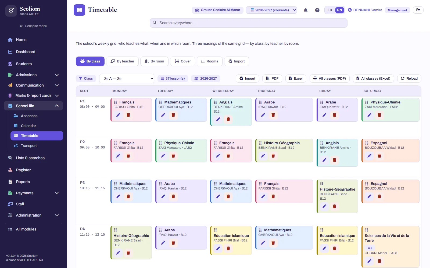Image resolution: width=430 pixels, height=268 pixels.
Task: Export timetable with the PDF button
Action: 272,79
